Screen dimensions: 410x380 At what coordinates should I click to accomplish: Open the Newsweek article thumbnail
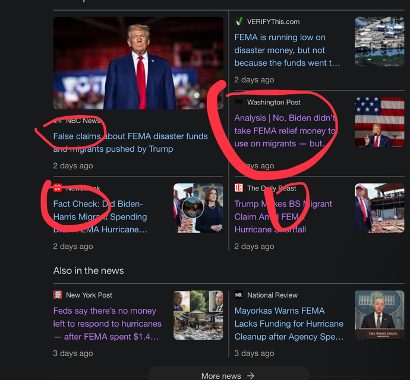coord(198,208)
